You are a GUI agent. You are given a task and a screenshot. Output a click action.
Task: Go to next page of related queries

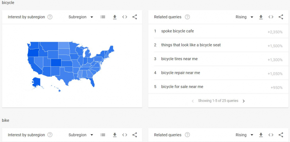[244, 101]
